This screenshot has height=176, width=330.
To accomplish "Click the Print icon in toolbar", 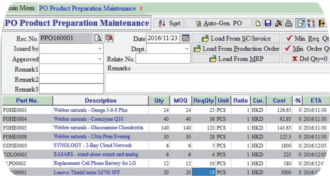I will pyautogui.click(x=288, y=23).
